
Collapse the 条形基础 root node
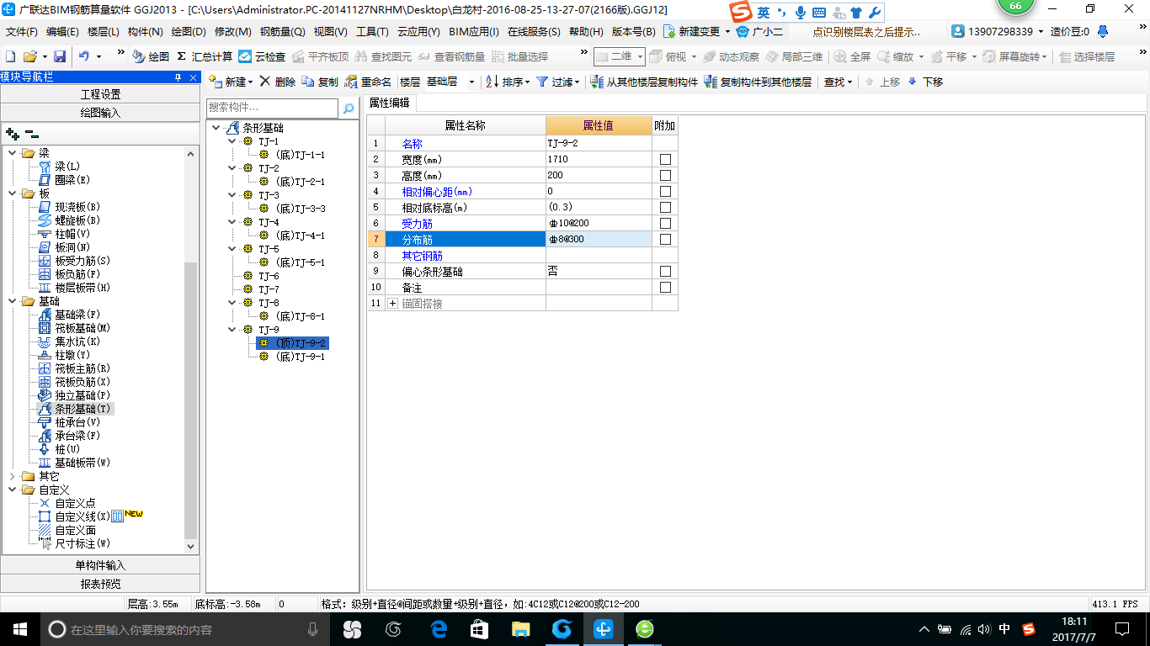pyautogui.click(x=216, y=128)
